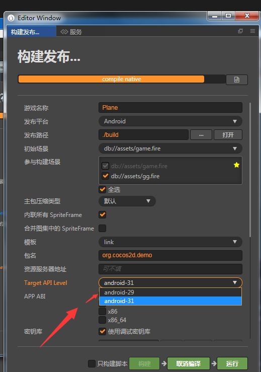This screenshot has height=372, width=261.
Task: Toggle the db://assets/gg.fire scene checkbox
Action: [x=105, y=176]
